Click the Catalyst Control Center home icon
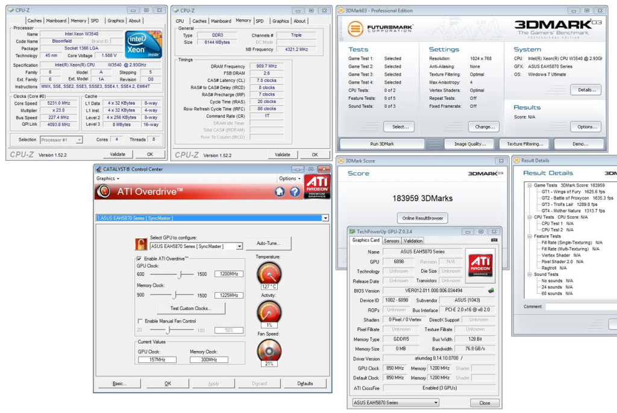The width and height of the screenshot is (617, 413). 280,191
